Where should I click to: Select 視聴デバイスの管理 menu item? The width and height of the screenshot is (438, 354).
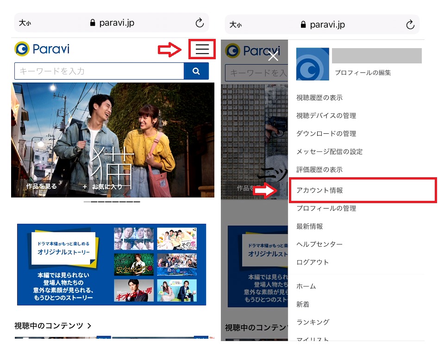click(x=326, y=116)
